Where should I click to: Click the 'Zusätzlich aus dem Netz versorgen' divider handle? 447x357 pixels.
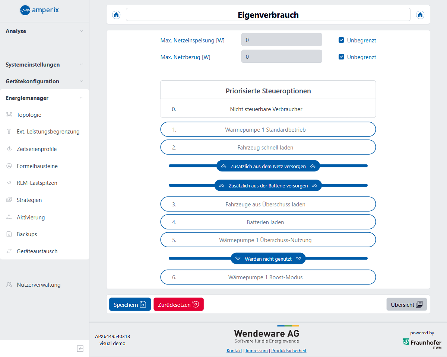point(268,166)
